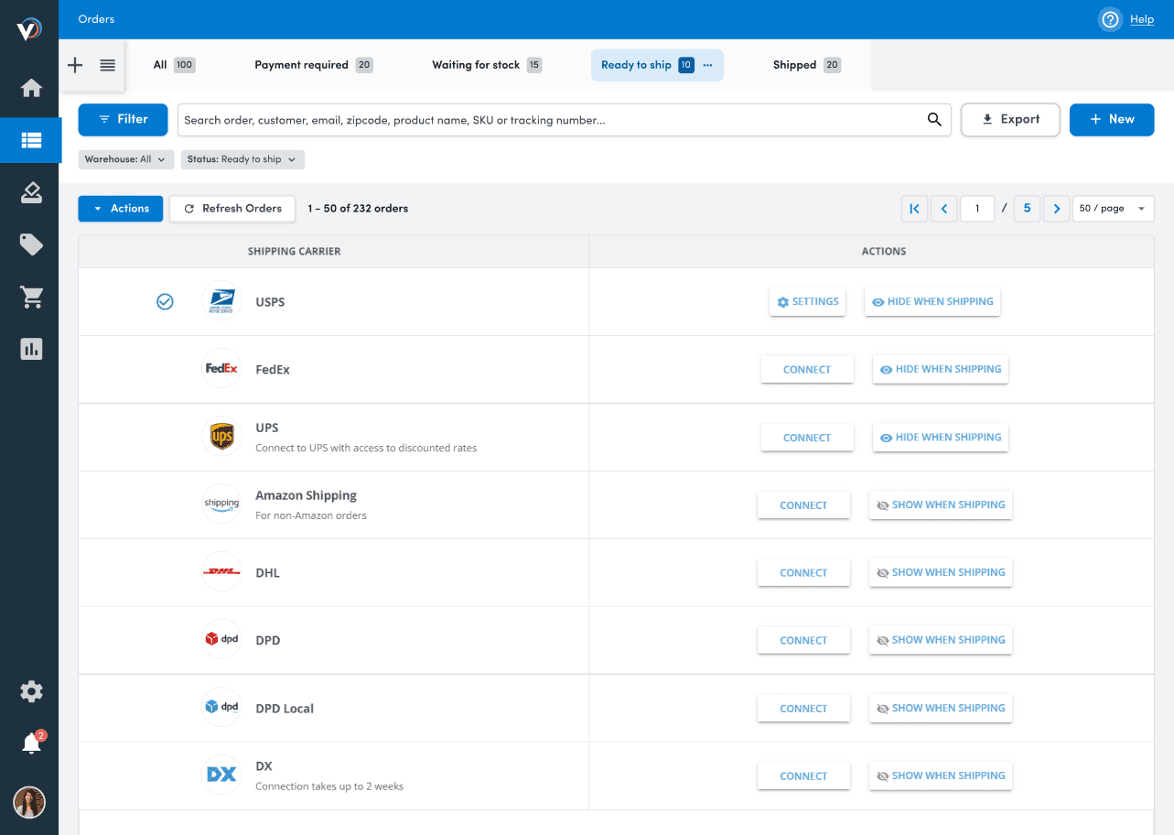This screenshot has width=1174, height=835.
Task: Open the notifications bell
Action: point(31,743)
